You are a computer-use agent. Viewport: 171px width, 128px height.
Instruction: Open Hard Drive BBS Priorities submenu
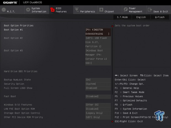[21, 71]
